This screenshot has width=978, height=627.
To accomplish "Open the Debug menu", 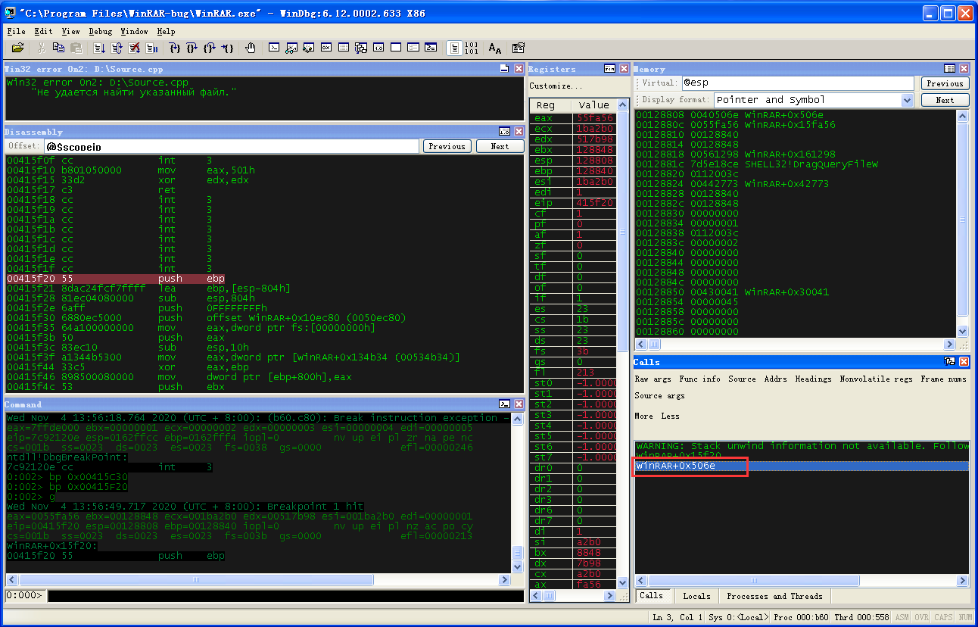I will [100, 31].
